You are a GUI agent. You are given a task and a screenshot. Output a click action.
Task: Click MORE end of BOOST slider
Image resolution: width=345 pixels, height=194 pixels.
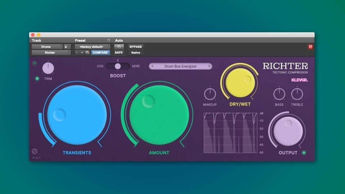(136, 66)
